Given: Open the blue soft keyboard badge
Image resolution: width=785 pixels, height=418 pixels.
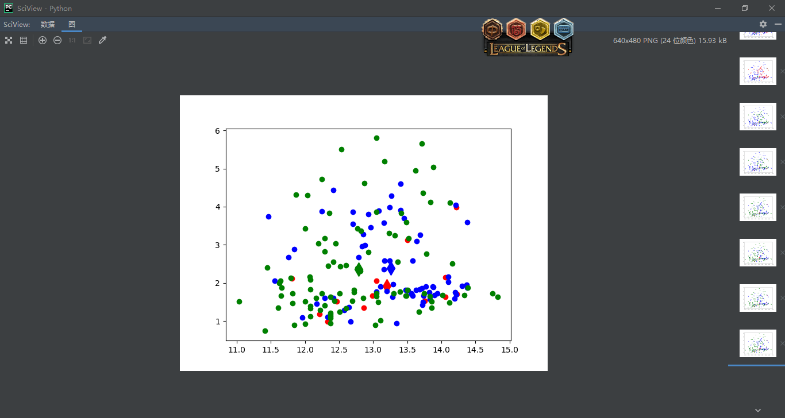Looking at the screenshot, I should (564, 29).
